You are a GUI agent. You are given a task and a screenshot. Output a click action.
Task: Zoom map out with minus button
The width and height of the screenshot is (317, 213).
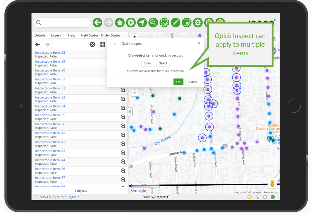[x=135, y=93]
